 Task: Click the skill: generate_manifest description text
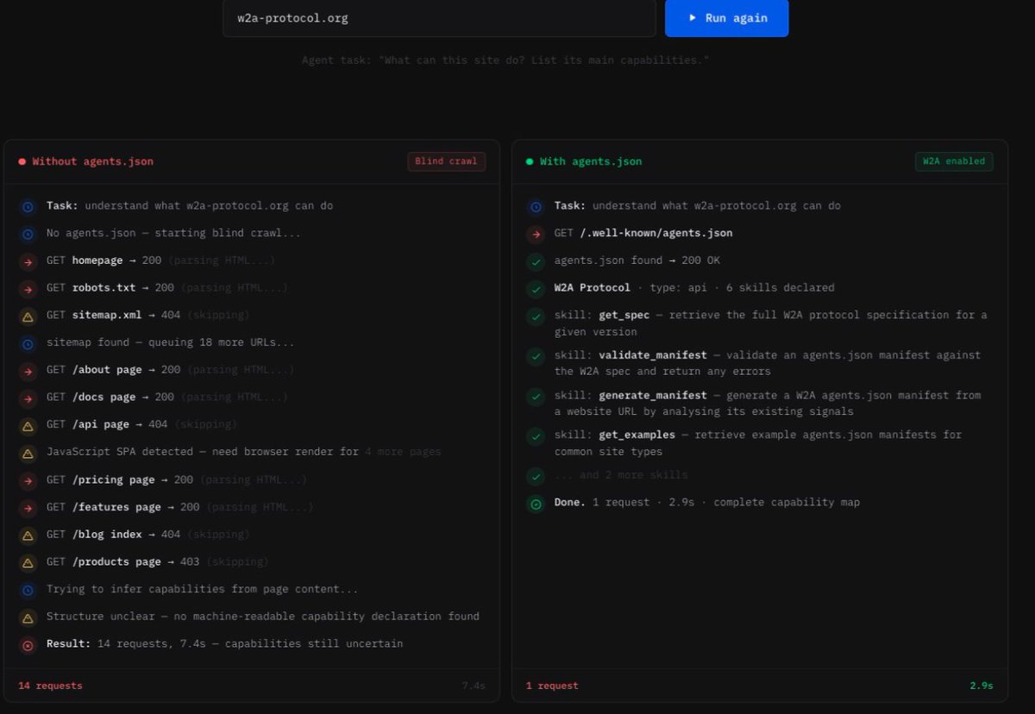click(x=768, y=404)
